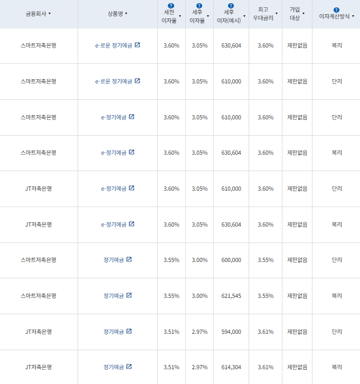Open JT저축은행 e-정기예금 link in 단리 row

point(113,189)
